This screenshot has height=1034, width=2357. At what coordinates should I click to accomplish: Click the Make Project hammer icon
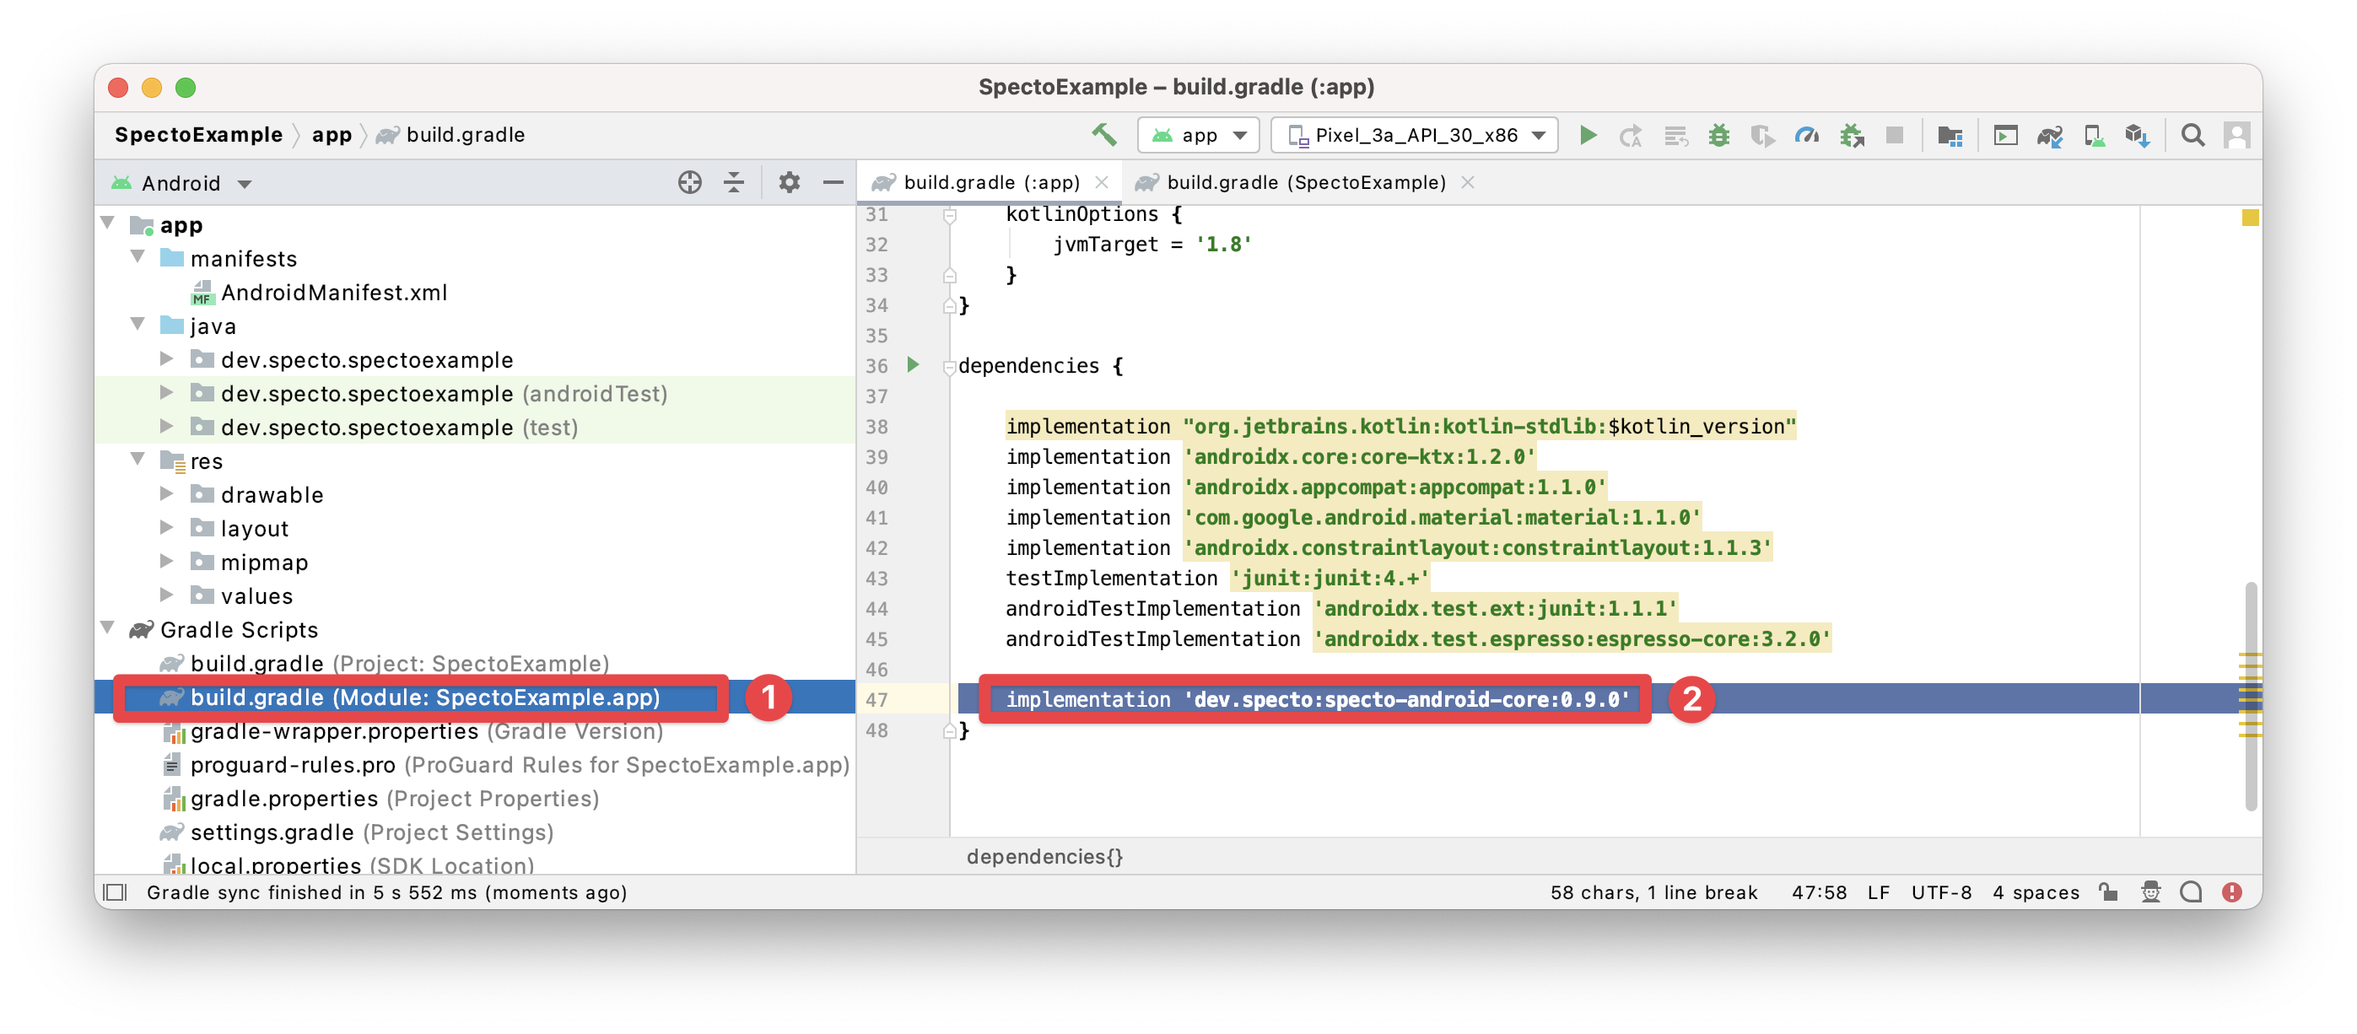1103,136
